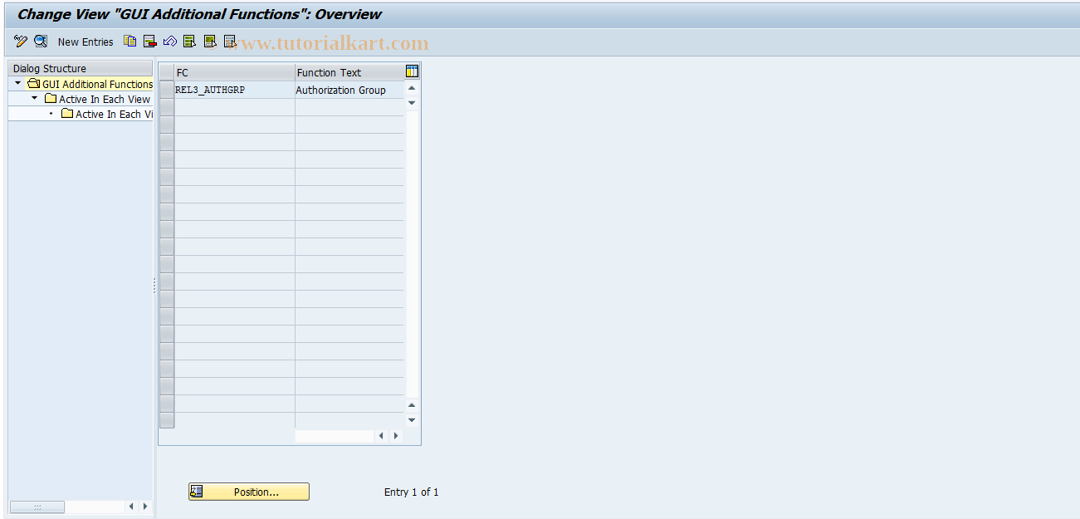Screen dimensions: 1080x519
Task: Click the New Entries button
Action: (x=86, y=42)
